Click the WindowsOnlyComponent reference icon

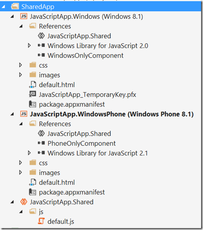point(41,55)
